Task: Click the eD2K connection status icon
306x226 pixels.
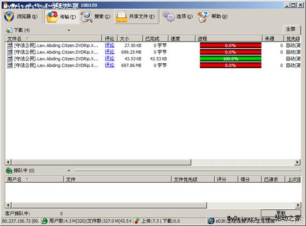Action: pos(211,221)
